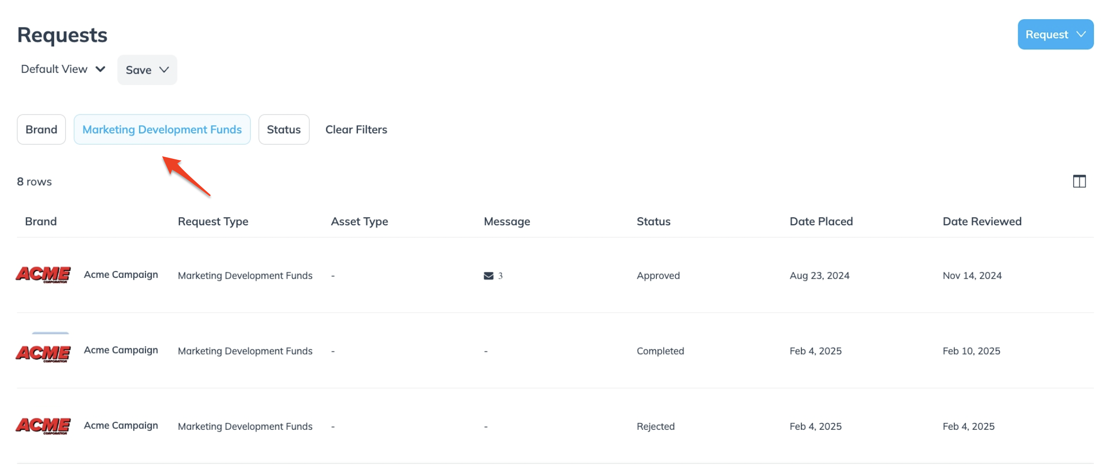The height and width of the screenshot is (476, 1113).
Task: Sort by the Request Type column header
Action: click(213, 221)
